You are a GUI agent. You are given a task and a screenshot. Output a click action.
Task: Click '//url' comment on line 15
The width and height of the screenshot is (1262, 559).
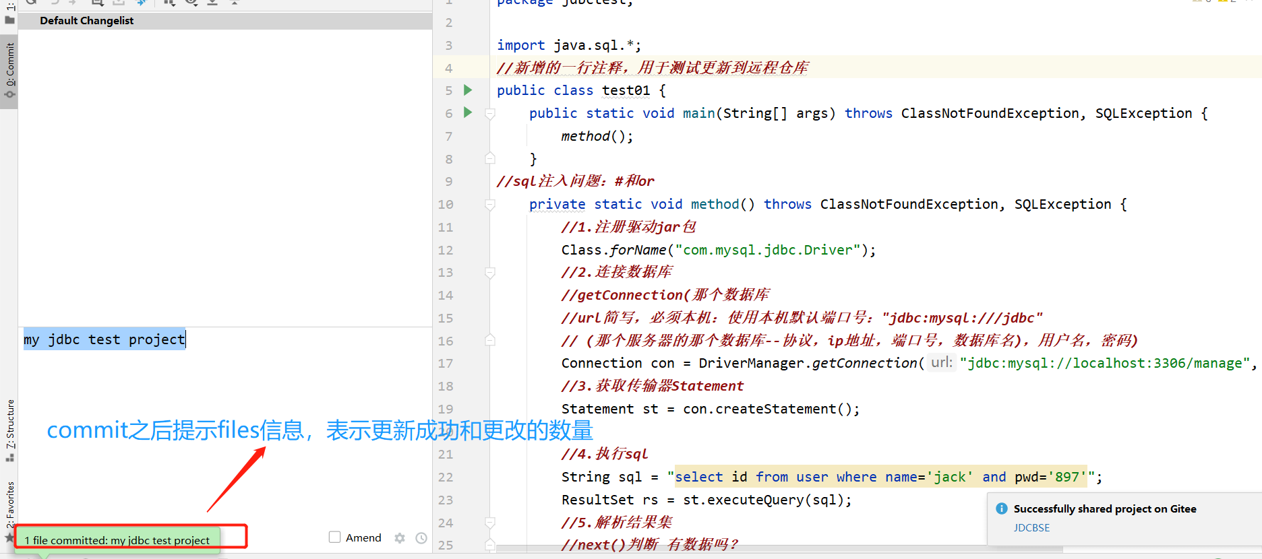click(x=802, y=318)
